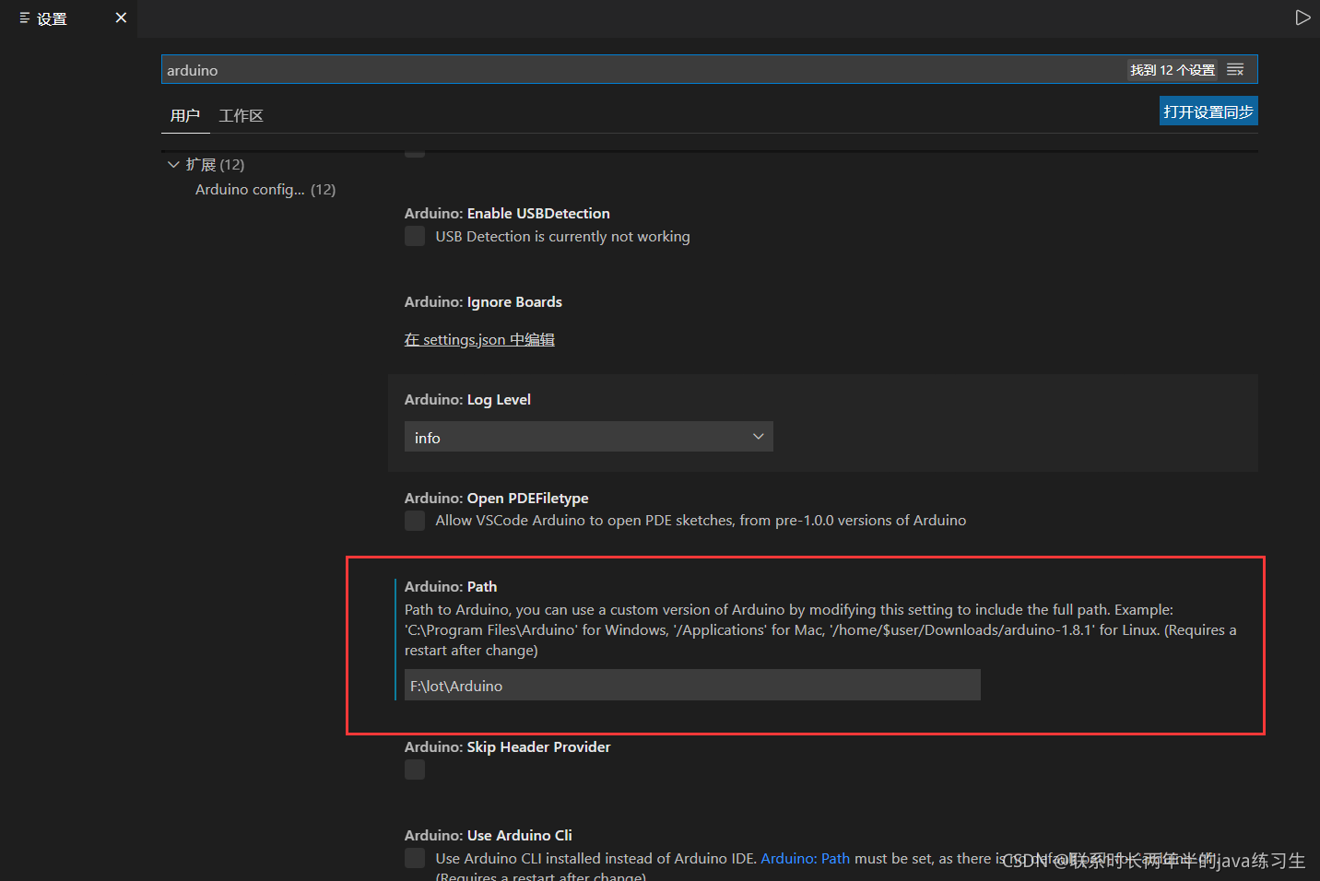Open 在 settings.json 中编辑 link

tap(479, 339)
